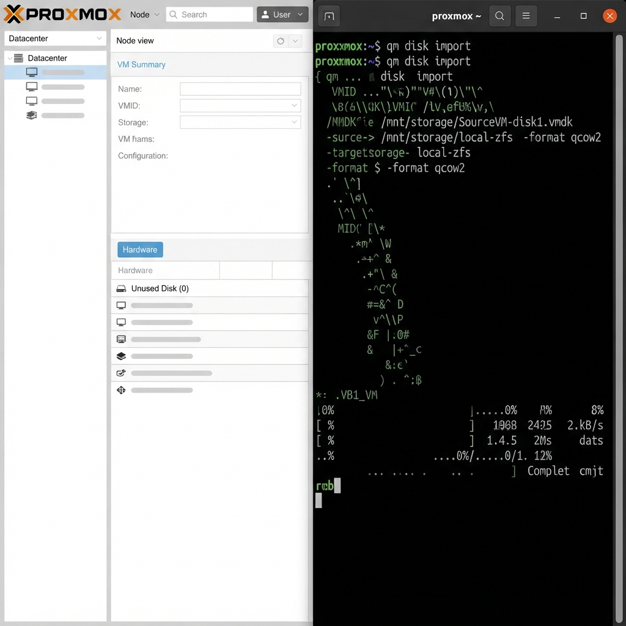Image resolution: width=626 pixels, height=626 pixels.
Task: Click the Name input field
Action: tap(240, 89)
